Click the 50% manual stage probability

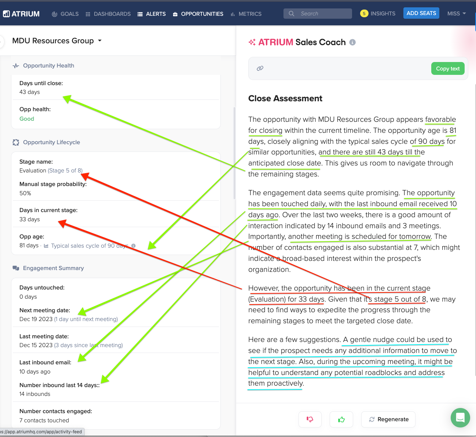pyautogui.click(x=25, y=193)
